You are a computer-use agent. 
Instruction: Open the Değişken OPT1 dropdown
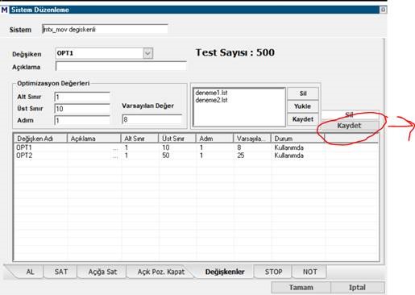(x=147, y=53)
